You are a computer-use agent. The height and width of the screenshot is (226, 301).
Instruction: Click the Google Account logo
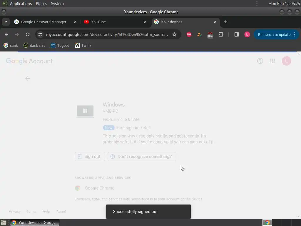(29, 61)
